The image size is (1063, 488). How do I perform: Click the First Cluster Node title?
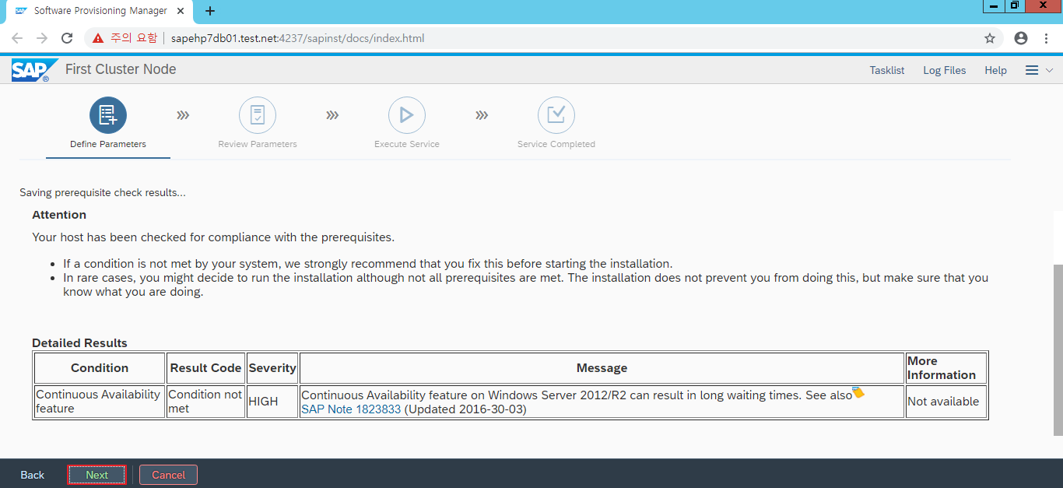(x=121, y=69)
